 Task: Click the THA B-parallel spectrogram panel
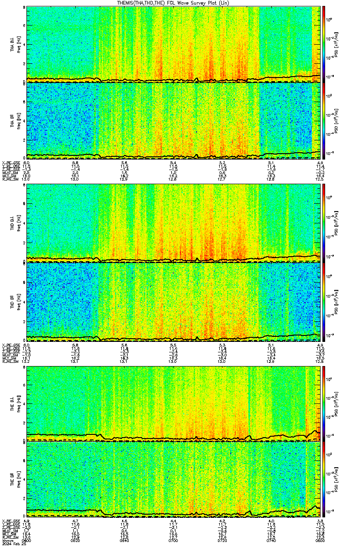coord(173,120)
